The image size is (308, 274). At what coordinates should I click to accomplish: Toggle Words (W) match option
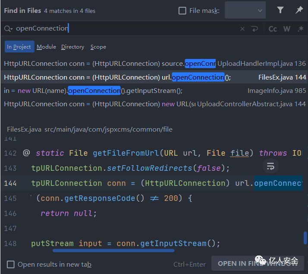pos(287,29)
